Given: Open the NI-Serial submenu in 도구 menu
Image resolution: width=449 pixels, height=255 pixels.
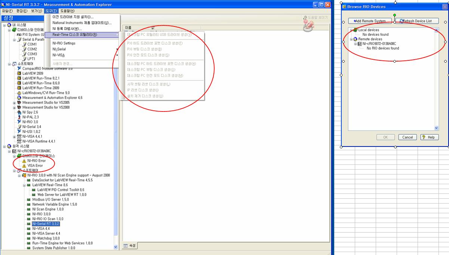Looking at the screenshot, I should [x=82, y=49].
